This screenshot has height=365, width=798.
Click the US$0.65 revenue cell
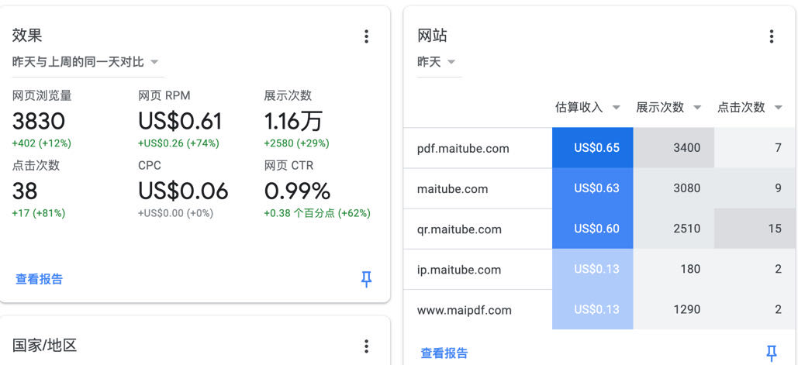coord(592,148)
